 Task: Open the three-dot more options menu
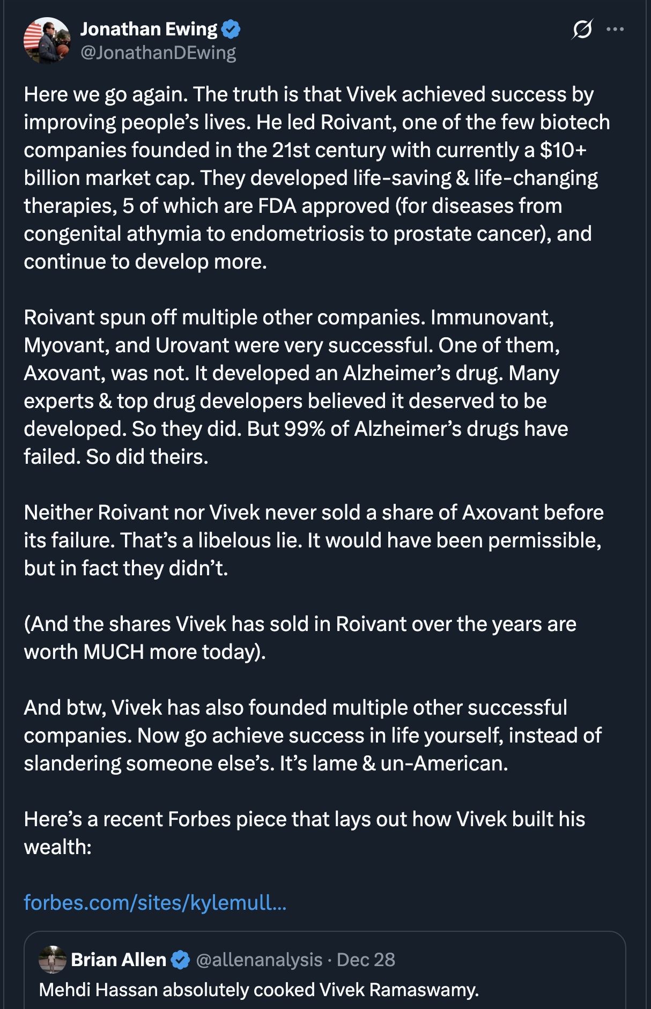pos(615,29)
